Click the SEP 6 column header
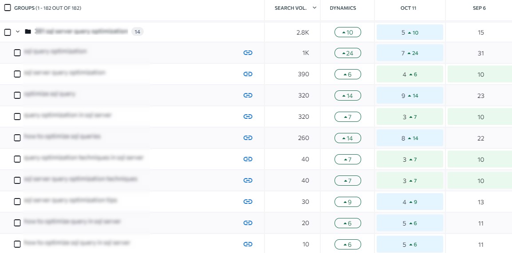Image resolution: width=512 pixels, height=253 pixels. pyautogui.click(x=479, y=8)
